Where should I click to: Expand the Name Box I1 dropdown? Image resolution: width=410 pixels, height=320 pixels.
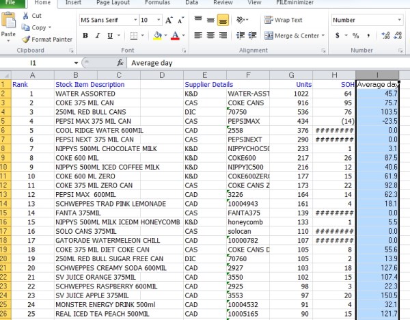pyautogui.click(x=76, y=63)
